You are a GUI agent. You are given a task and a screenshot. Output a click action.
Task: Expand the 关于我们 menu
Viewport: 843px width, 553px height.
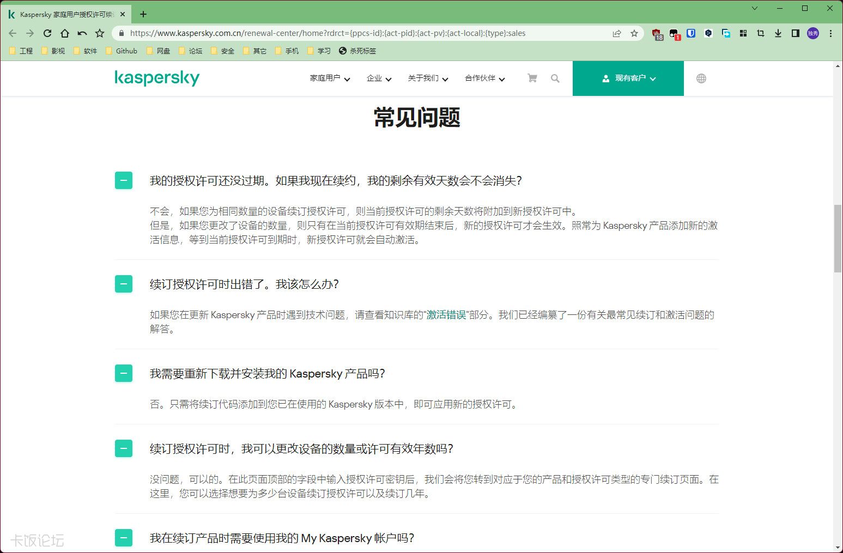click(428, 78)
